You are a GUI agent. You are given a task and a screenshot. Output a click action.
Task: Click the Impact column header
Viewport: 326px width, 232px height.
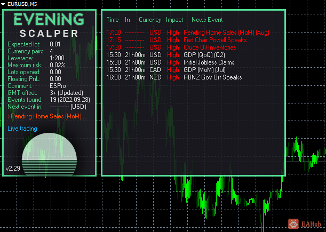[174, 20]
